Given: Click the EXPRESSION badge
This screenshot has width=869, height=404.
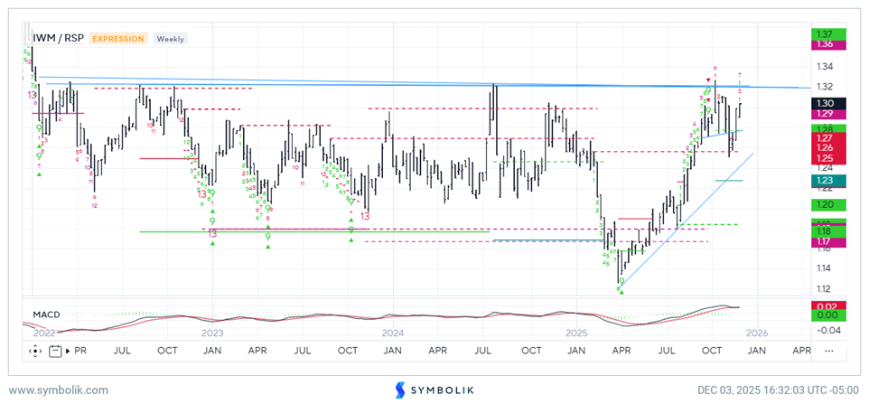Looking at the screenshot, I should click(117, 39).
